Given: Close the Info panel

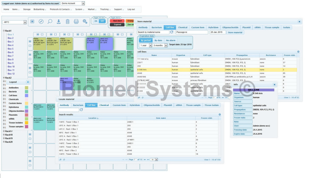Looking at the screenshot, I should click(x=274, y=84).
